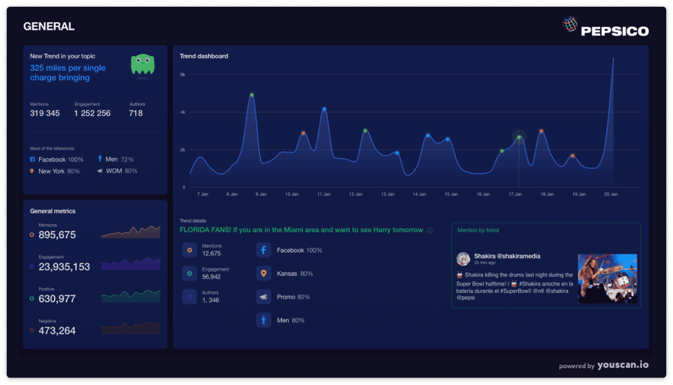Click the '630,977' positive metric

[57, 299]
